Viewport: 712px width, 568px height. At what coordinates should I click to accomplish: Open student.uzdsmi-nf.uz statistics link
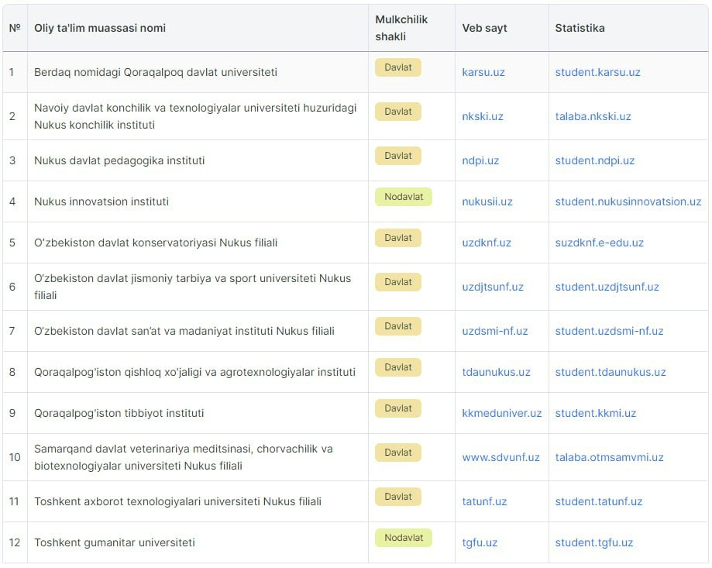(609, 331)
